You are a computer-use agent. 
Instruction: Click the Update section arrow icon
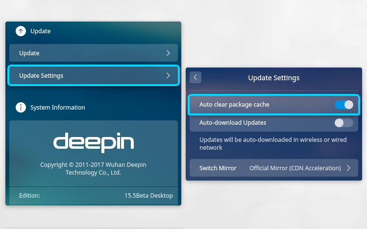point(21,31)
